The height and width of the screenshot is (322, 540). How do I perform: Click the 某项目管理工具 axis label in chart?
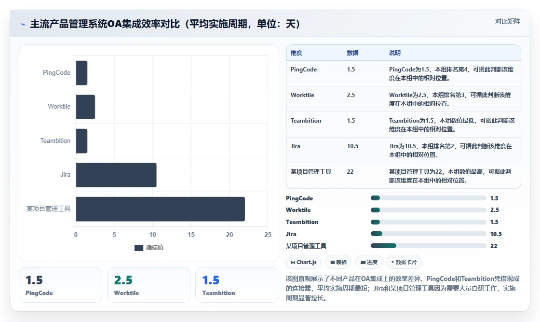click(49, 209)
